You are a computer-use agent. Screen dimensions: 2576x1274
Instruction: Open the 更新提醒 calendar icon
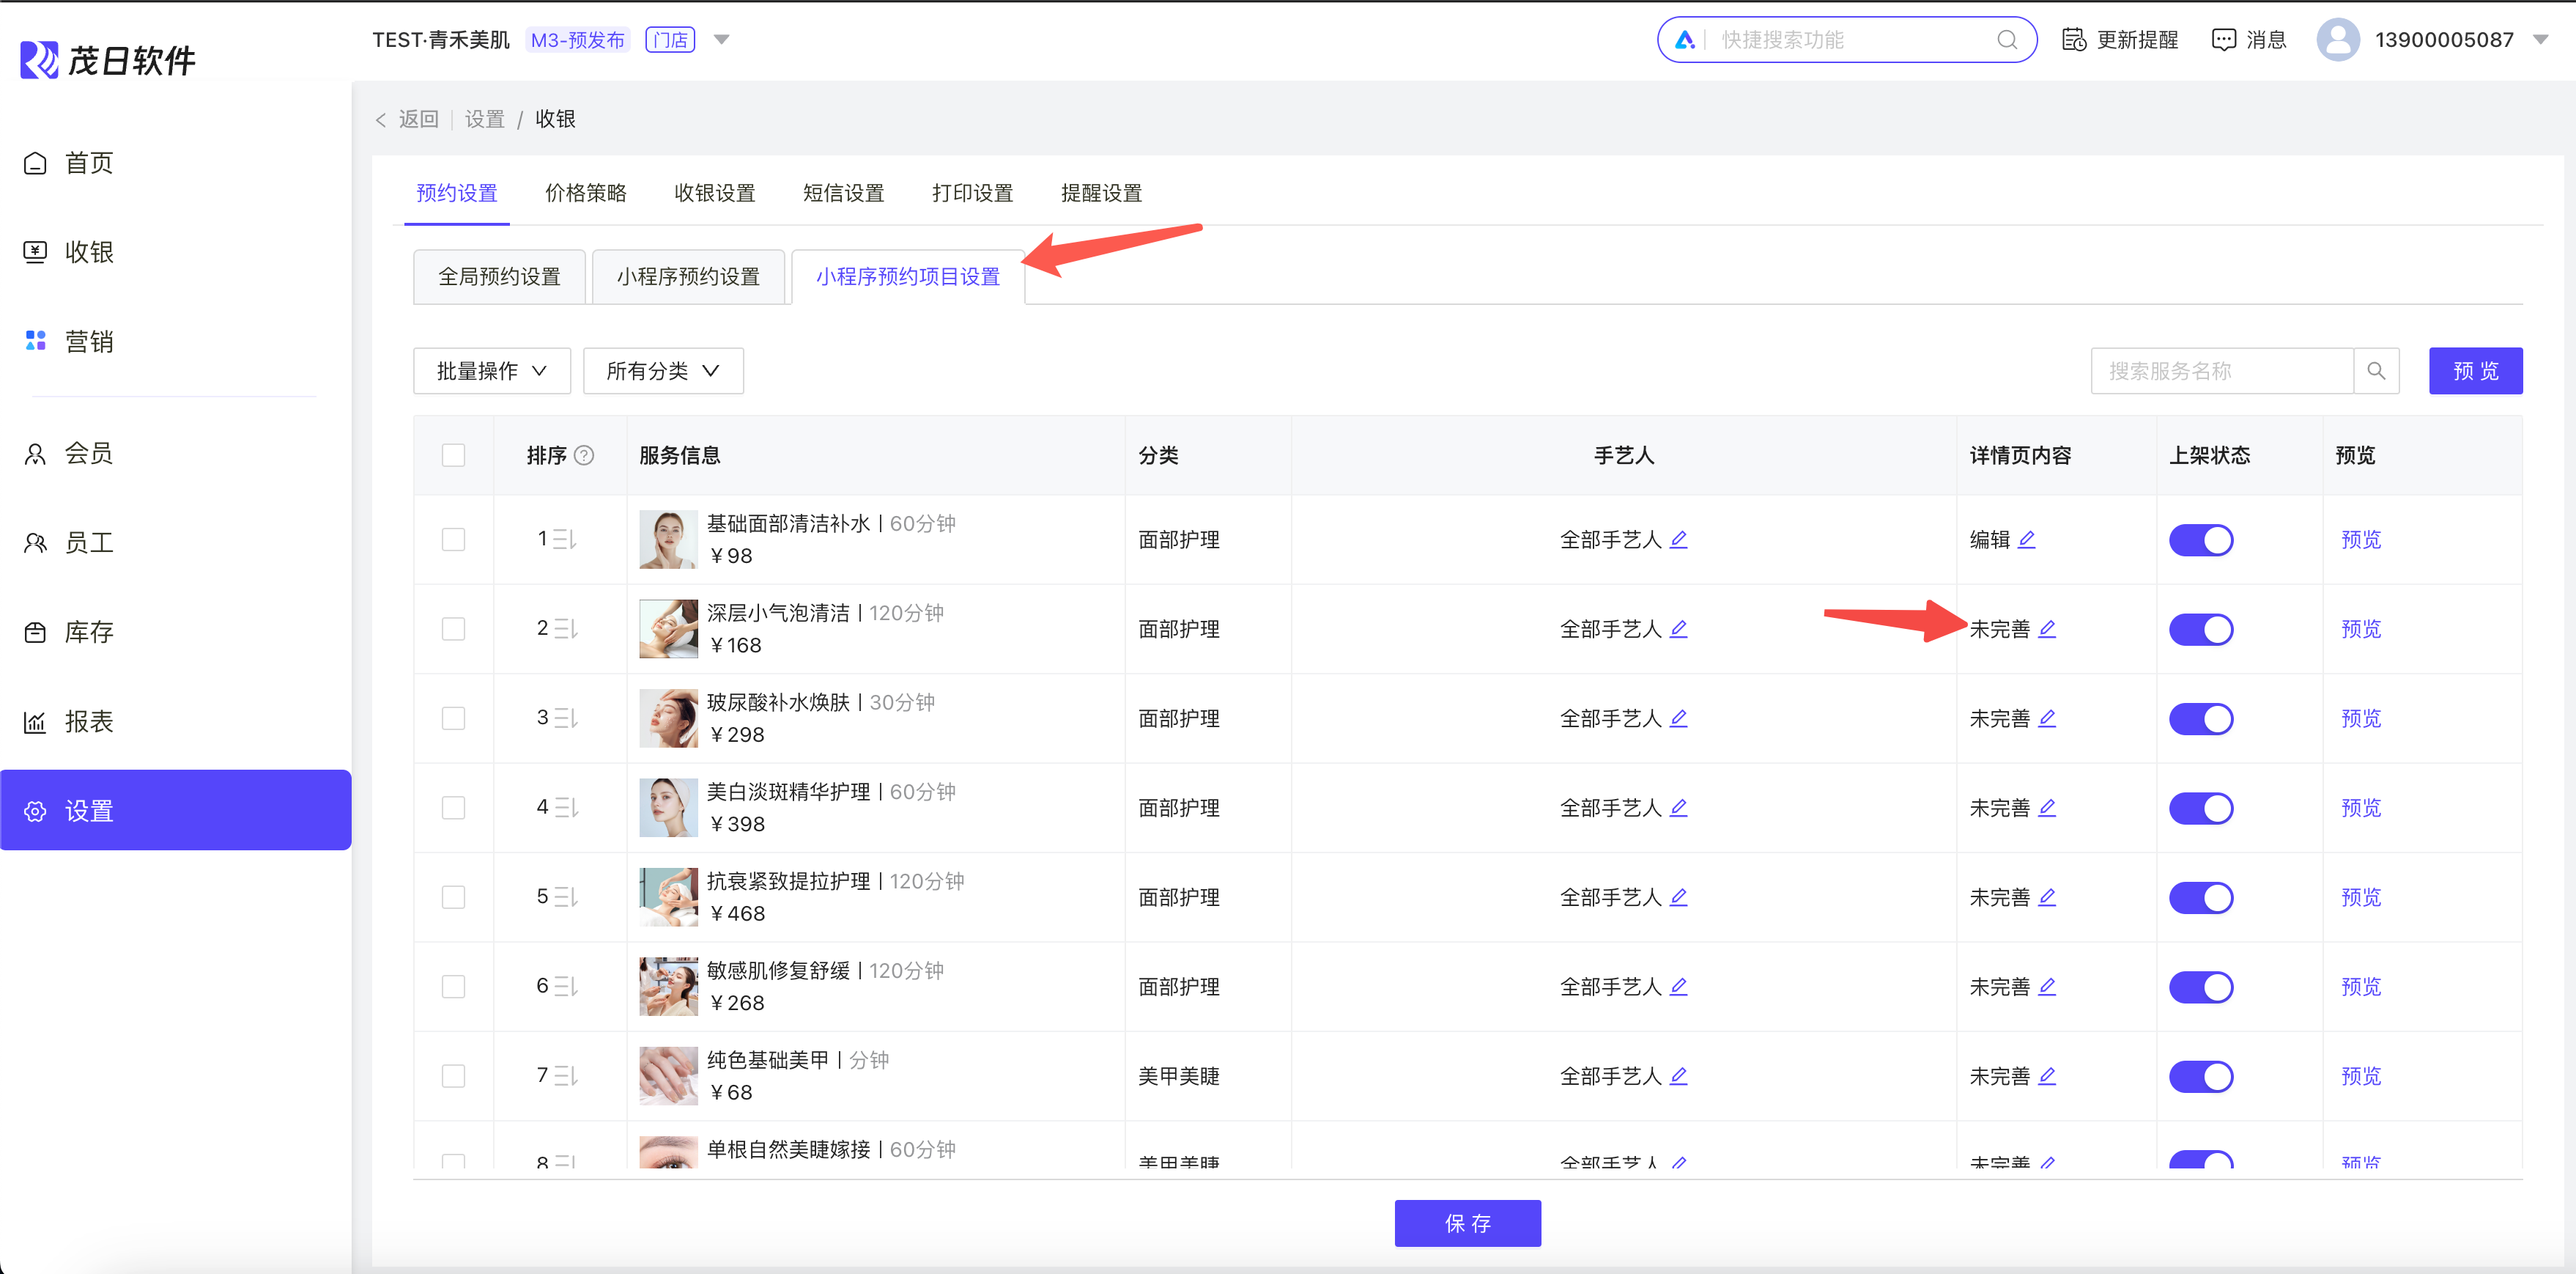tap(2073, 40)
